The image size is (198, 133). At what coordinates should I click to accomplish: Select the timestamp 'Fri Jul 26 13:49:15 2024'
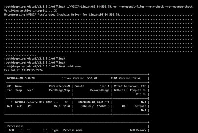pyautogui.click(x=23, y=70)
